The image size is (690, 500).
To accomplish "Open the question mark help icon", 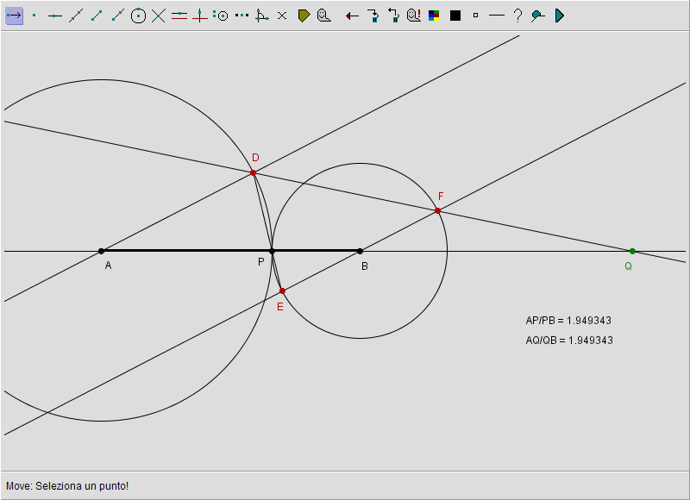I will click(517, 16).
